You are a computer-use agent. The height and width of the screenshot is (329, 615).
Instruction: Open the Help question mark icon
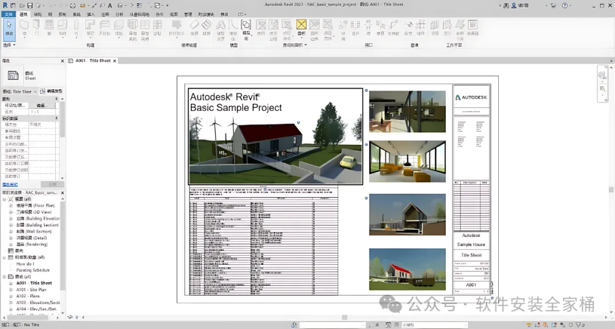564,6
